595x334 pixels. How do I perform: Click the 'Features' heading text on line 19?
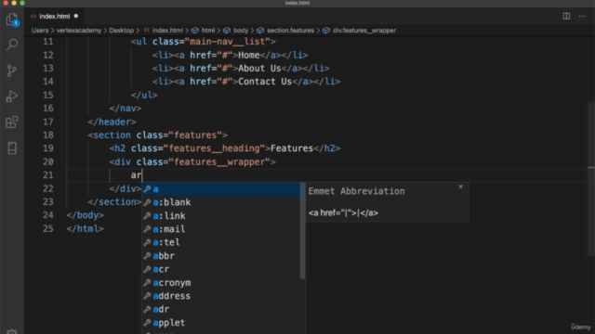[292, 148]
